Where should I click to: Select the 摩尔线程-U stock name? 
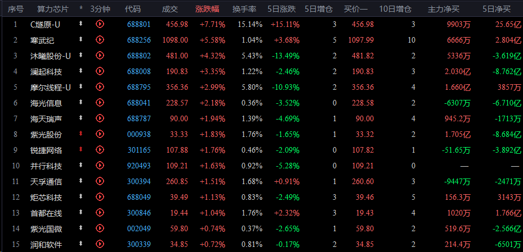click(50, 88)
